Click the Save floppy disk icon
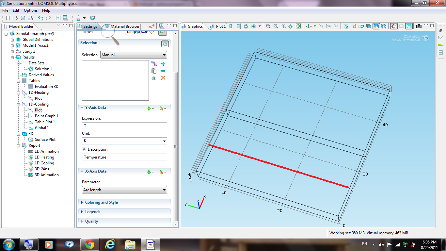The image size is (446, 251). [23, 18]
